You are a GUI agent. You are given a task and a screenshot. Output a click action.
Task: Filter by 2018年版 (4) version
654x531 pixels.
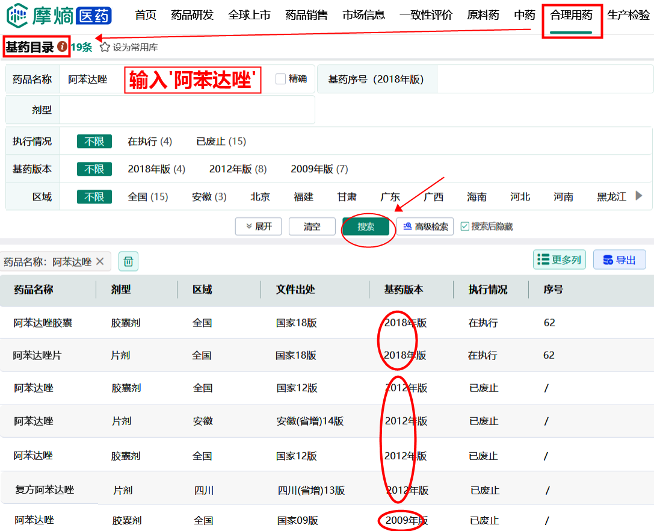coord(156,169)
